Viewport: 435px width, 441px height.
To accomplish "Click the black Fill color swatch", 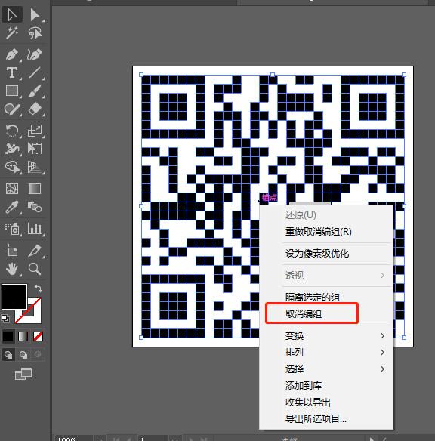I will [14, 297].
